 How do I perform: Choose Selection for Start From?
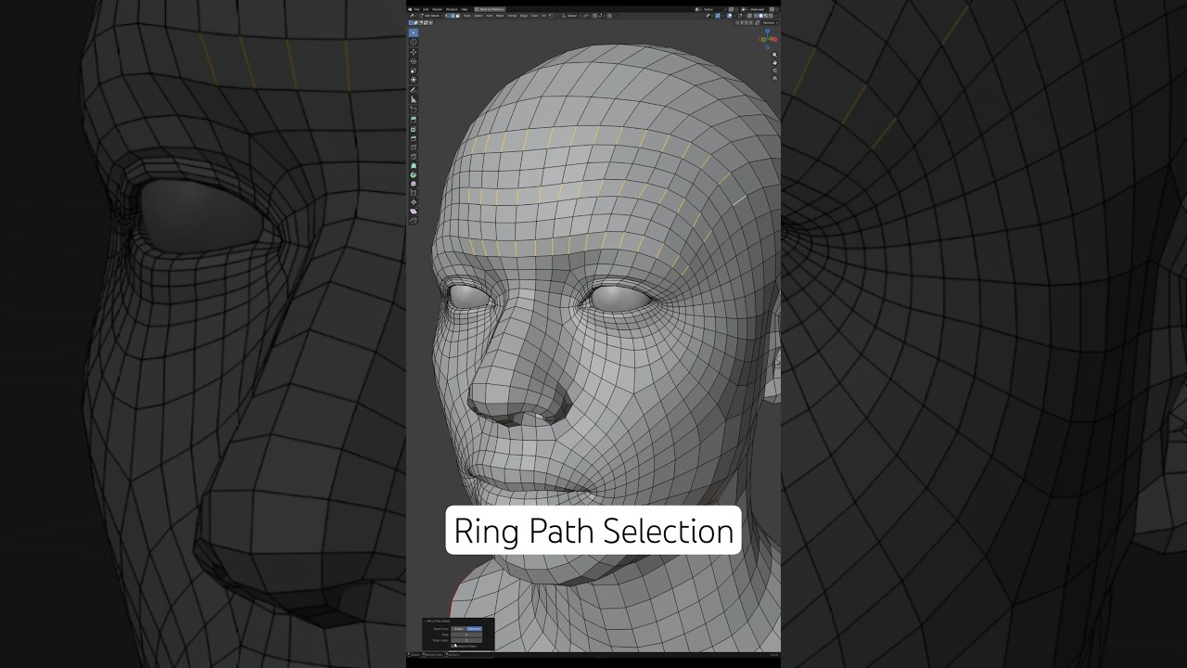(x=474, y=629)
